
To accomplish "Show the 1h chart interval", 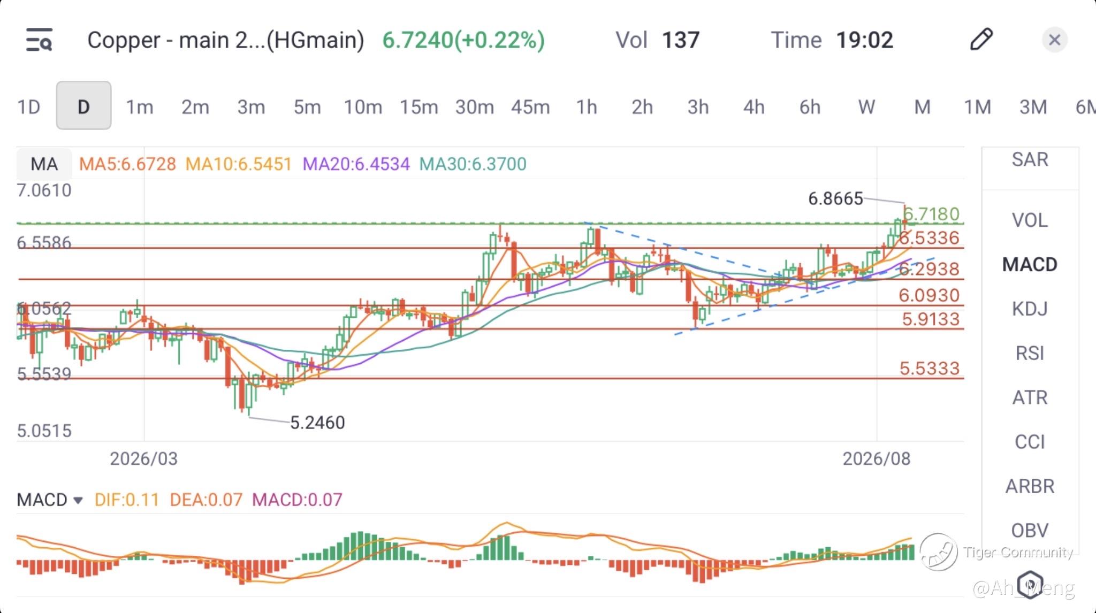I will (x=587, y=107).
